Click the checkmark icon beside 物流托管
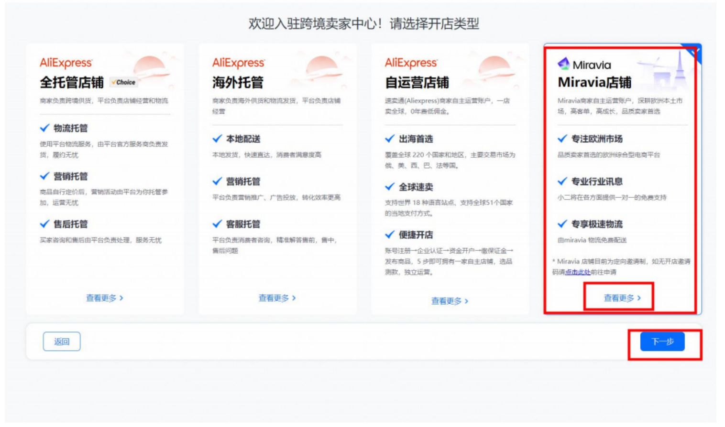This screenshot has height=427, width=725. [44, 128]
